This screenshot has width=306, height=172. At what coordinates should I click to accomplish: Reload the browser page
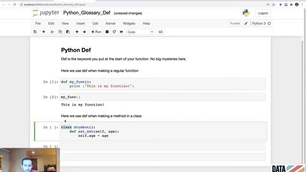pos(15,4)
